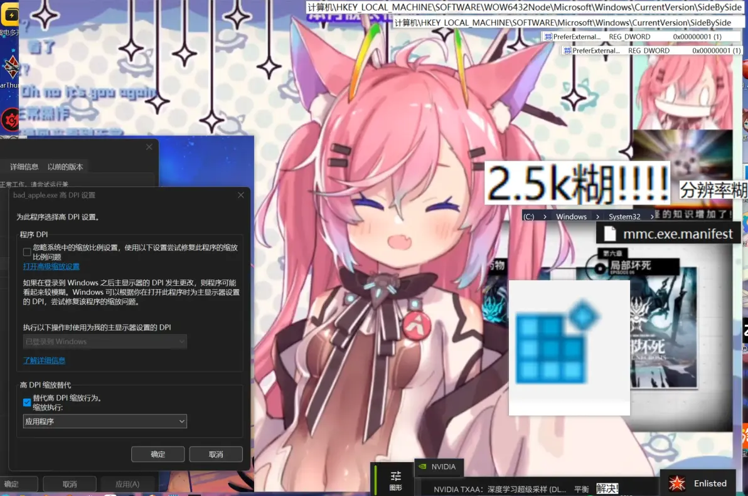748x496 pixels.
Task: Open the 已登录到 Windows dropdown
Action: [105, 342]
